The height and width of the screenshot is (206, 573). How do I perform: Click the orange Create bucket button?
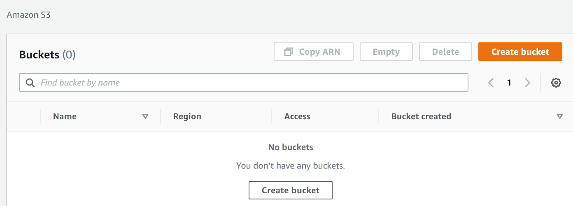[x=520, y=52]
